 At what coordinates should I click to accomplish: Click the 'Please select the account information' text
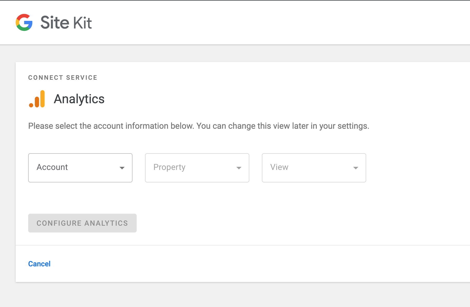(x=199, y=126)
